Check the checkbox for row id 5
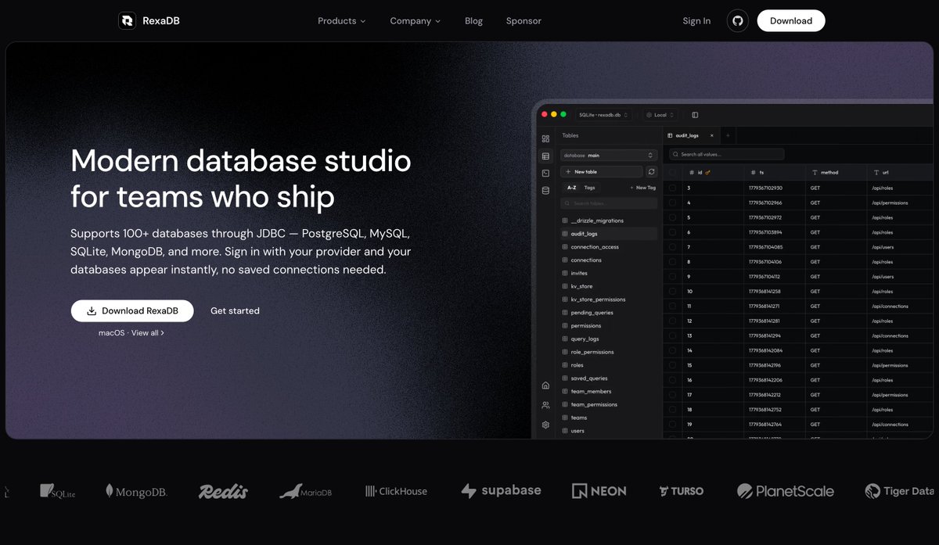Screen dimensions: 939x545 click(x=672, y=217)
